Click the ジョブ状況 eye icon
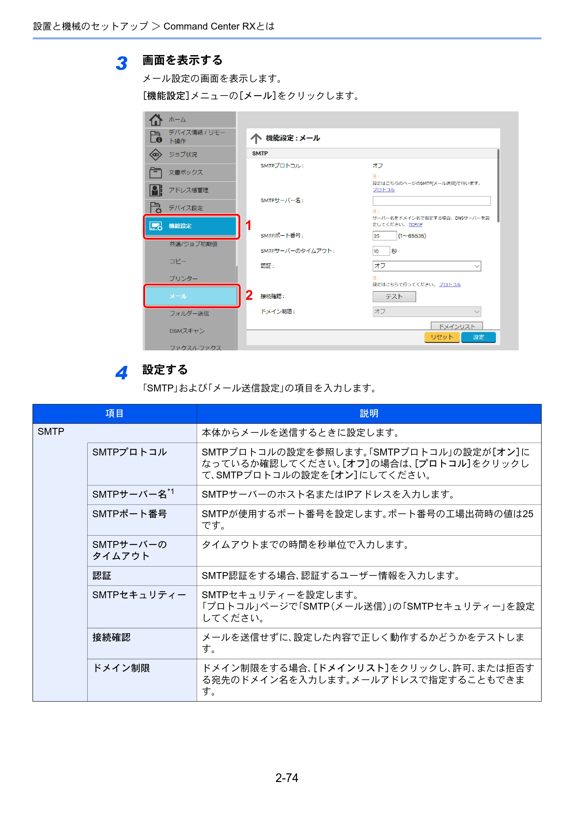The width and height of the screenshot is (574, 813). tap(156, 155)
